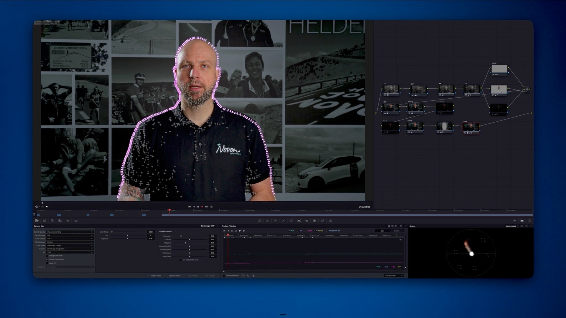The image size is (566, 318).
Task: Select the LOCAL node 05
Action: [x=499, y=70]
